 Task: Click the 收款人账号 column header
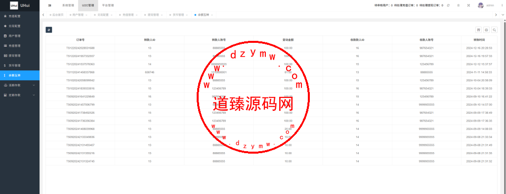point(426,40)
